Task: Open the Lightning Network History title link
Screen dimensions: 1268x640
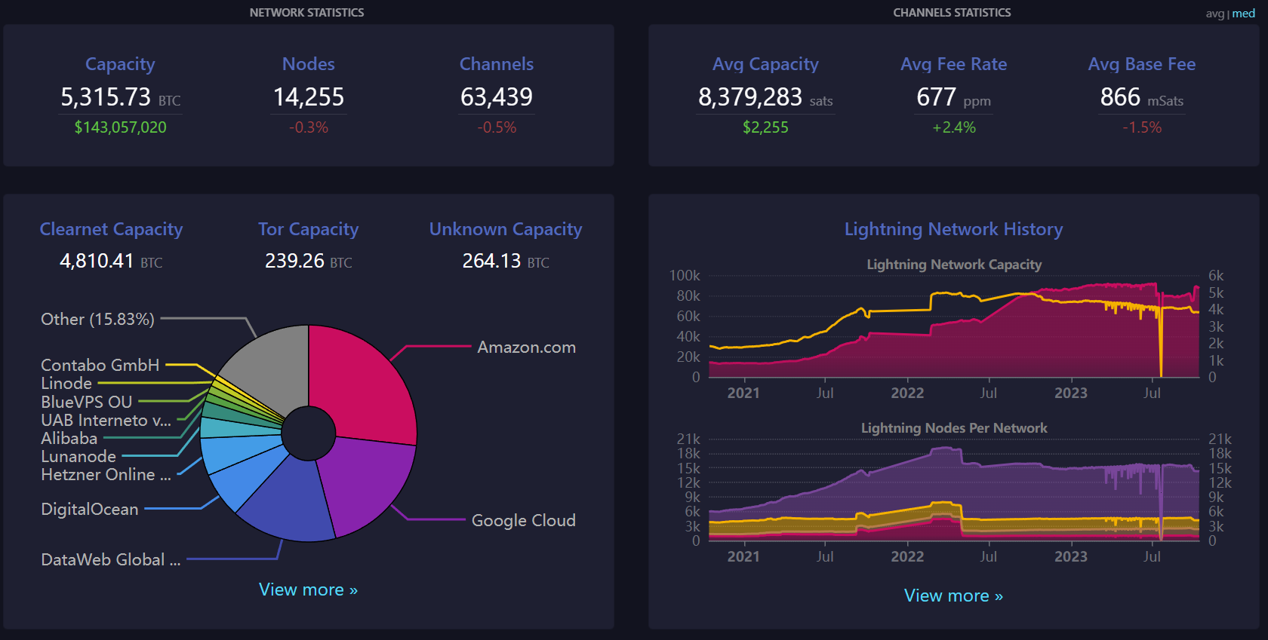Action: (953, 229)
